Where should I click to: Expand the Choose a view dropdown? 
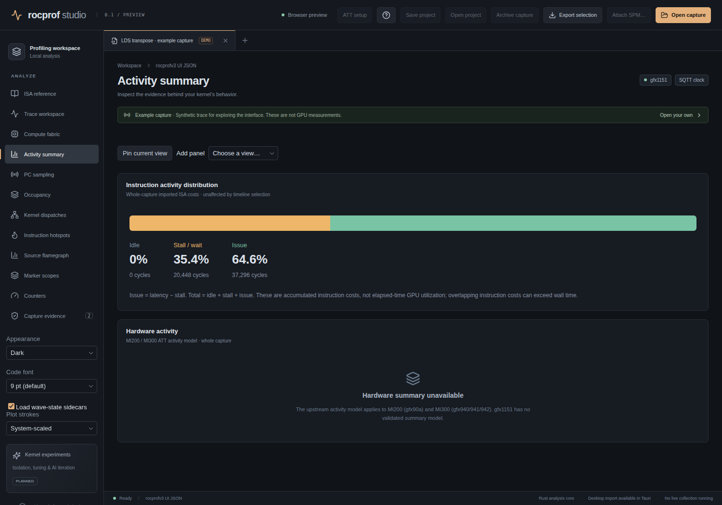pos(243,153)
